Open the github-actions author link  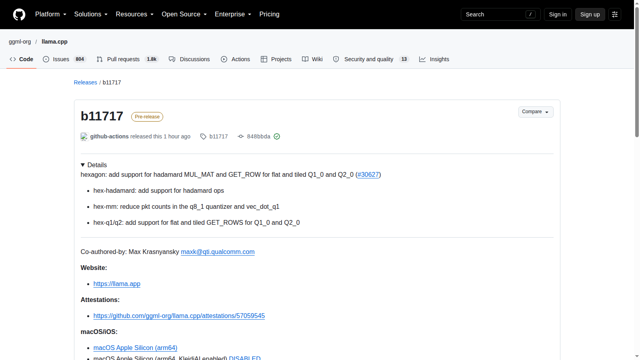[109, 136]
